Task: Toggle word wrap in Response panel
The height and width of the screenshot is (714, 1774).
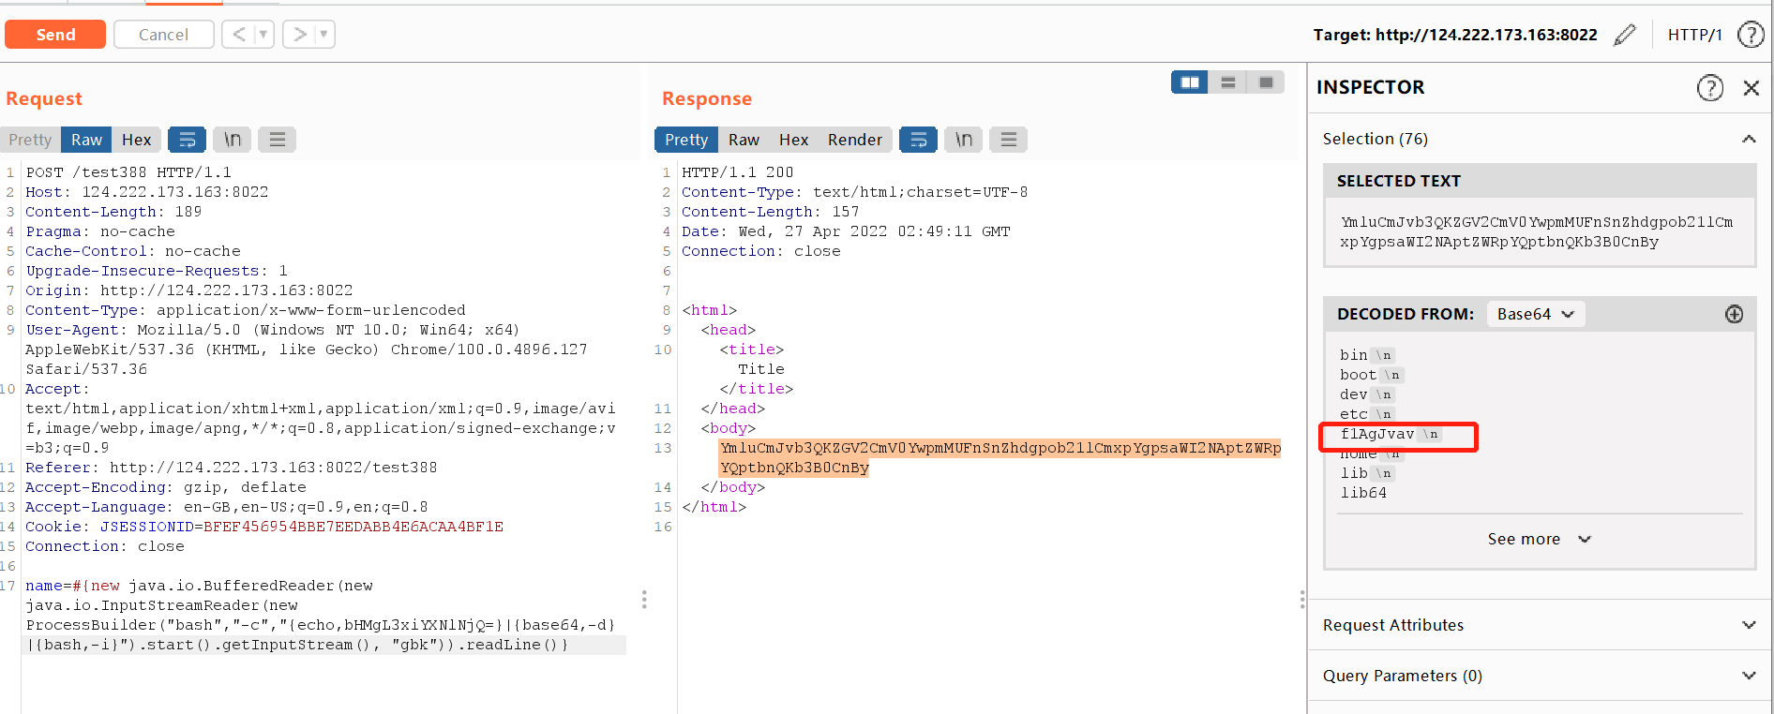Action: [918, 140]
